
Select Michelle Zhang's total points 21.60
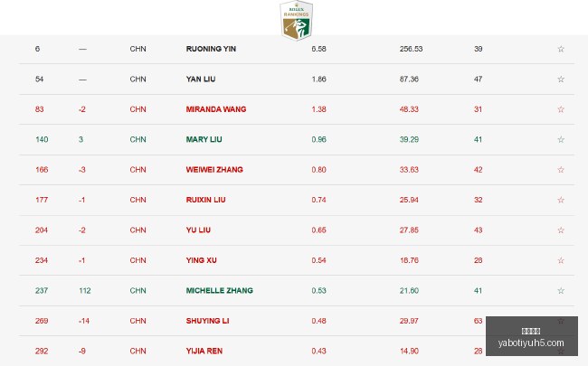click(409, 290)
